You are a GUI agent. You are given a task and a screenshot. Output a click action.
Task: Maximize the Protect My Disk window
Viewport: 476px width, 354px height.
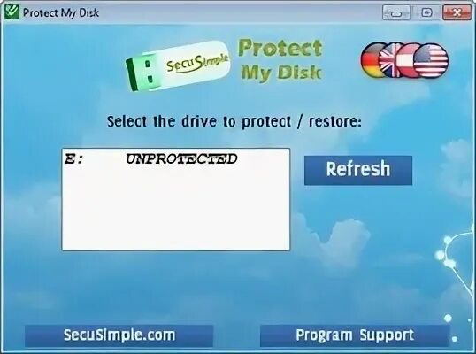coord(426,12)
